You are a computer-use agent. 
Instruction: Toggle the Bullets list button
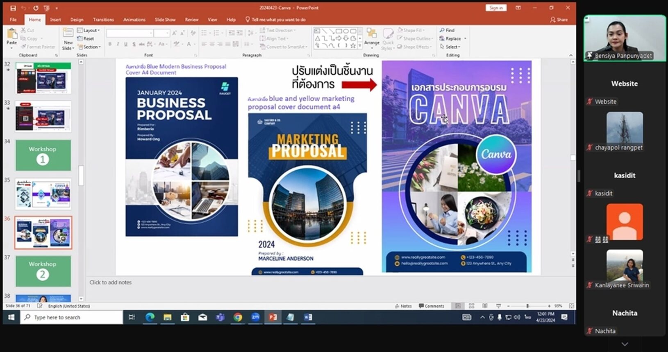coord(204,33)
